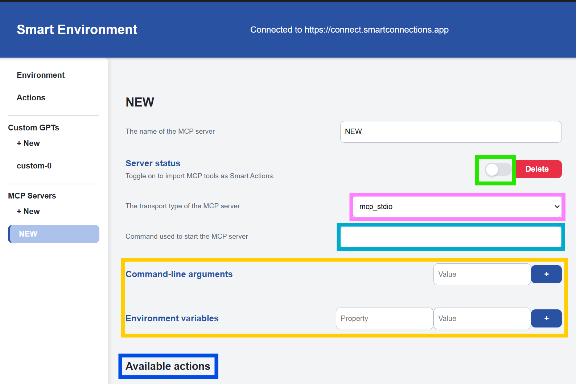Viewport: 576px width, 384px height.
Task: Click the Available actions heading
Action: click(x=168, y=366)
